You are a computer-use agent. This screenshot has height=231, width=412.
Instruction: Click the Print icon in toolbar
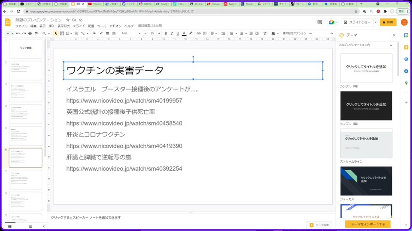pos(30,33)
